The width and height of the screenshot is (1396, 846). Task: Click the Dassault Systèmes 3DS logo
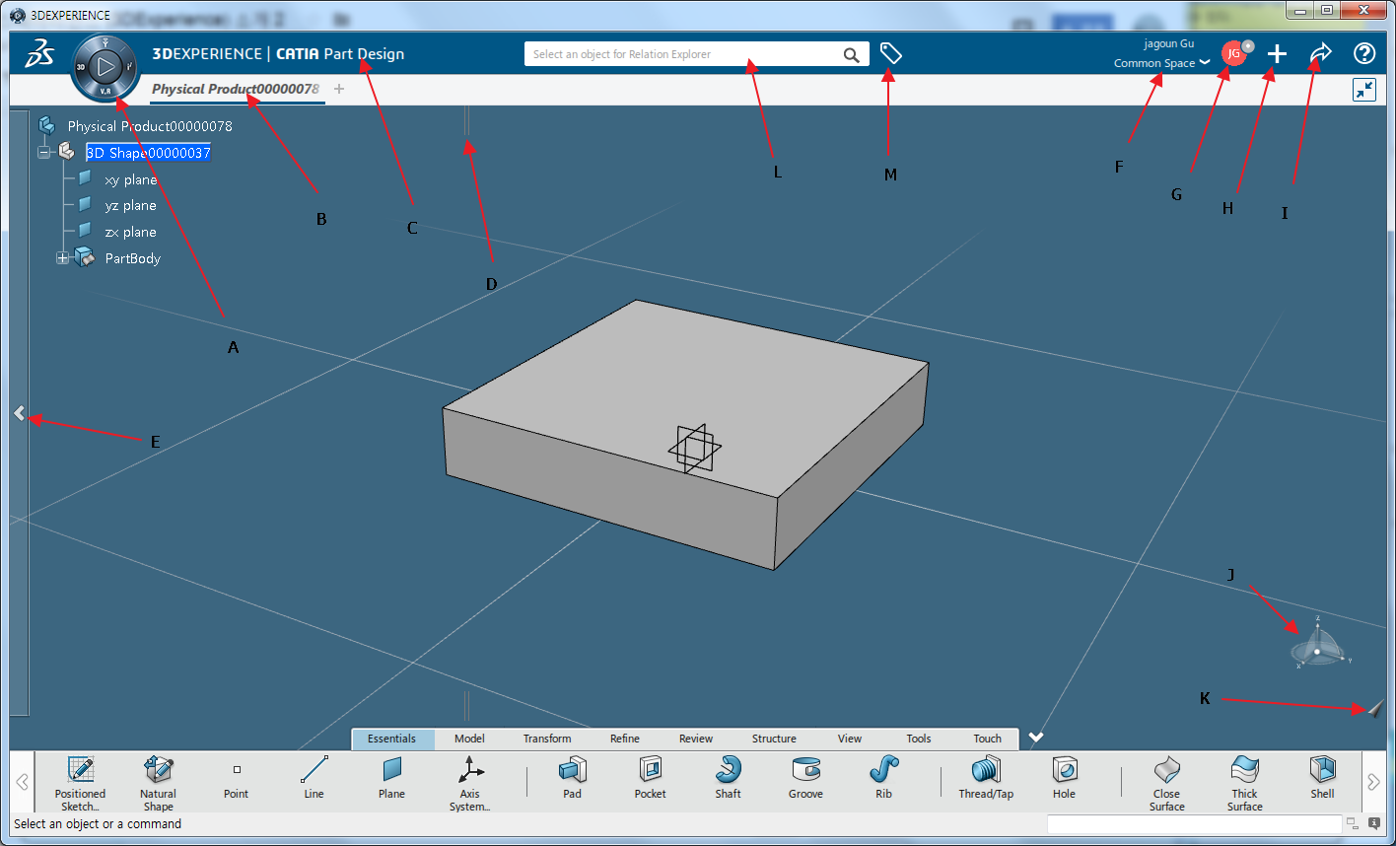coord(39,54)
